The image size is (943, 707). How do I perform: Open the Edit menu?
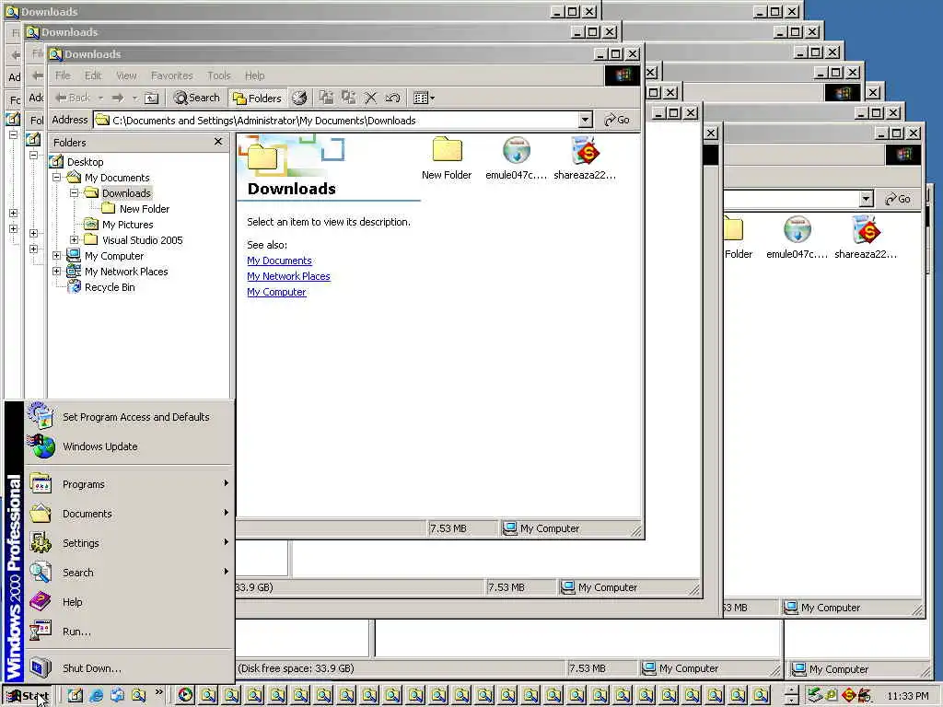(x=93, y=75)
